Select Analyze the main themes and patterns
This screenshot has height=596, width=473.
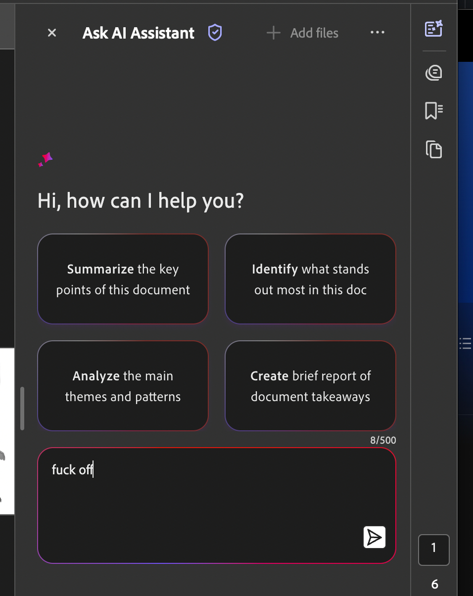coord(123,386)
